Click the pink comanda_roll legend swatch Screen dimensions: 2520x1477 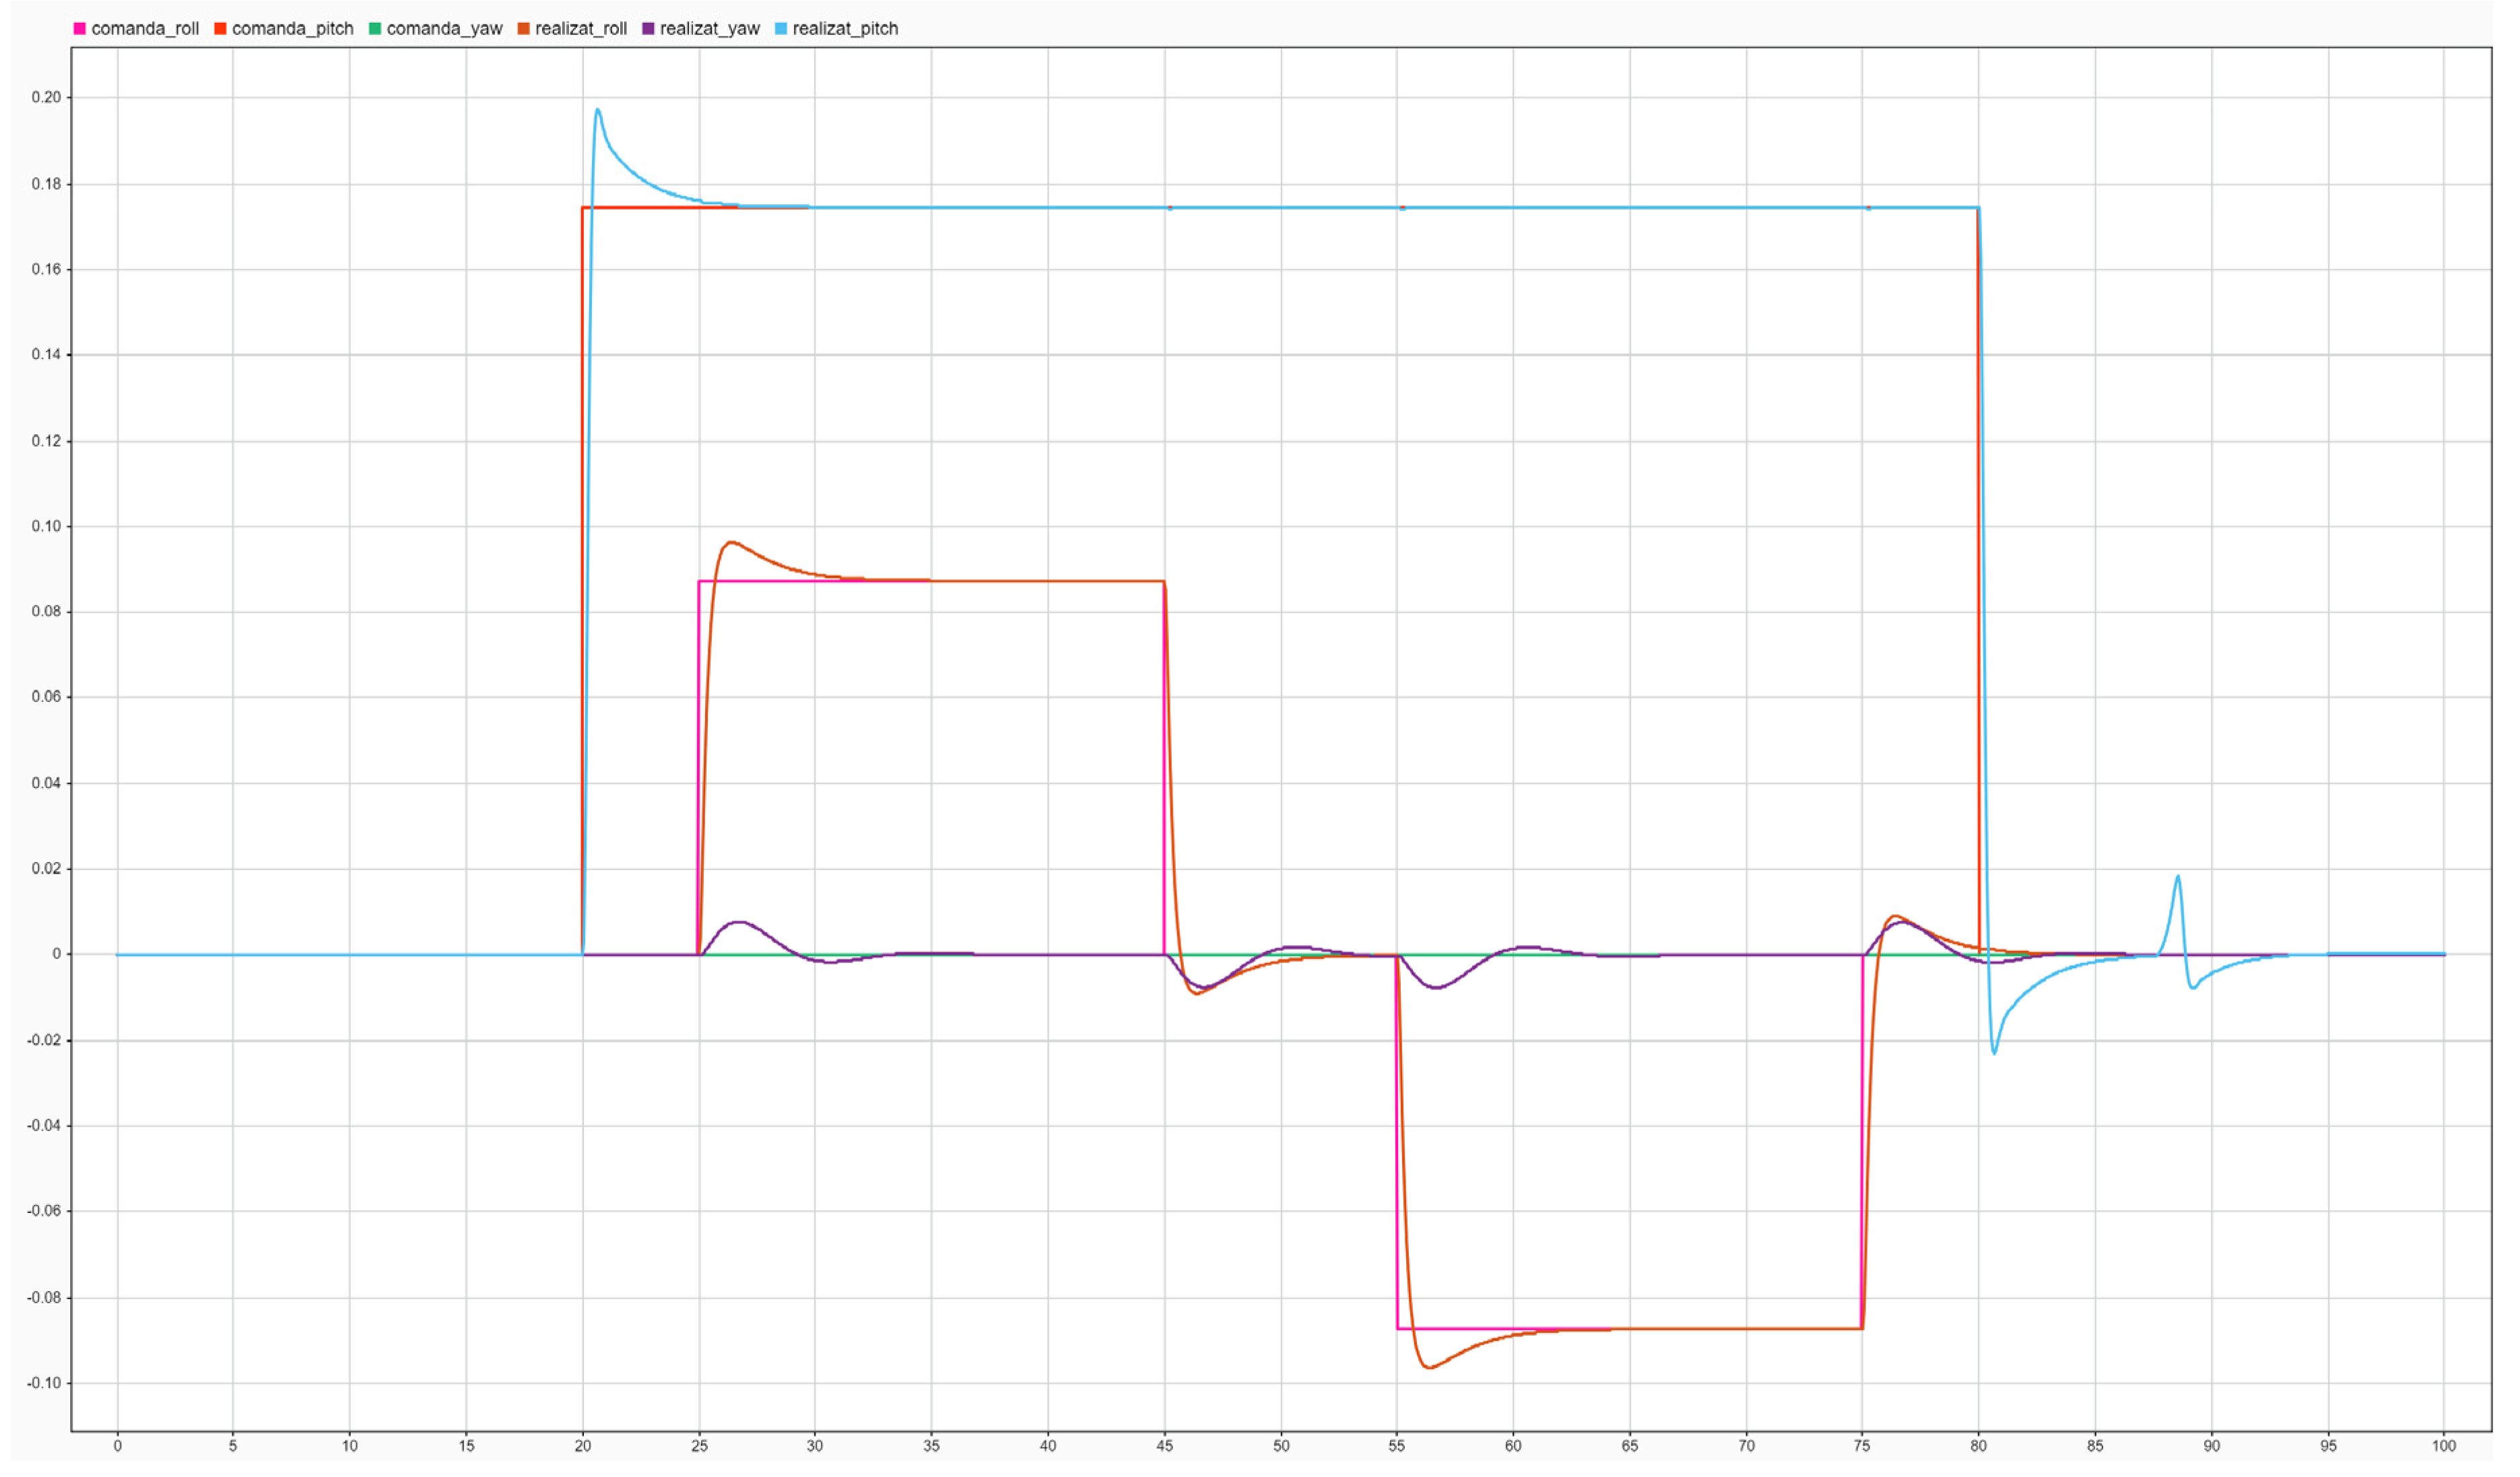point(80,29)
